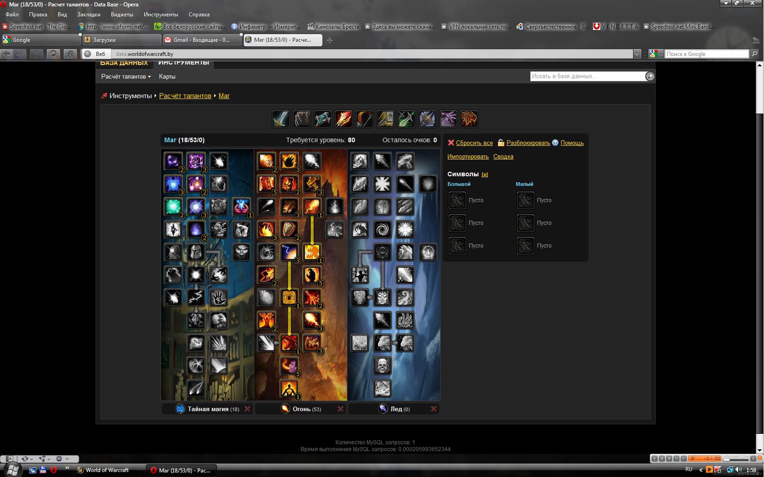Click pause in the media player widget

pos(662,458)
